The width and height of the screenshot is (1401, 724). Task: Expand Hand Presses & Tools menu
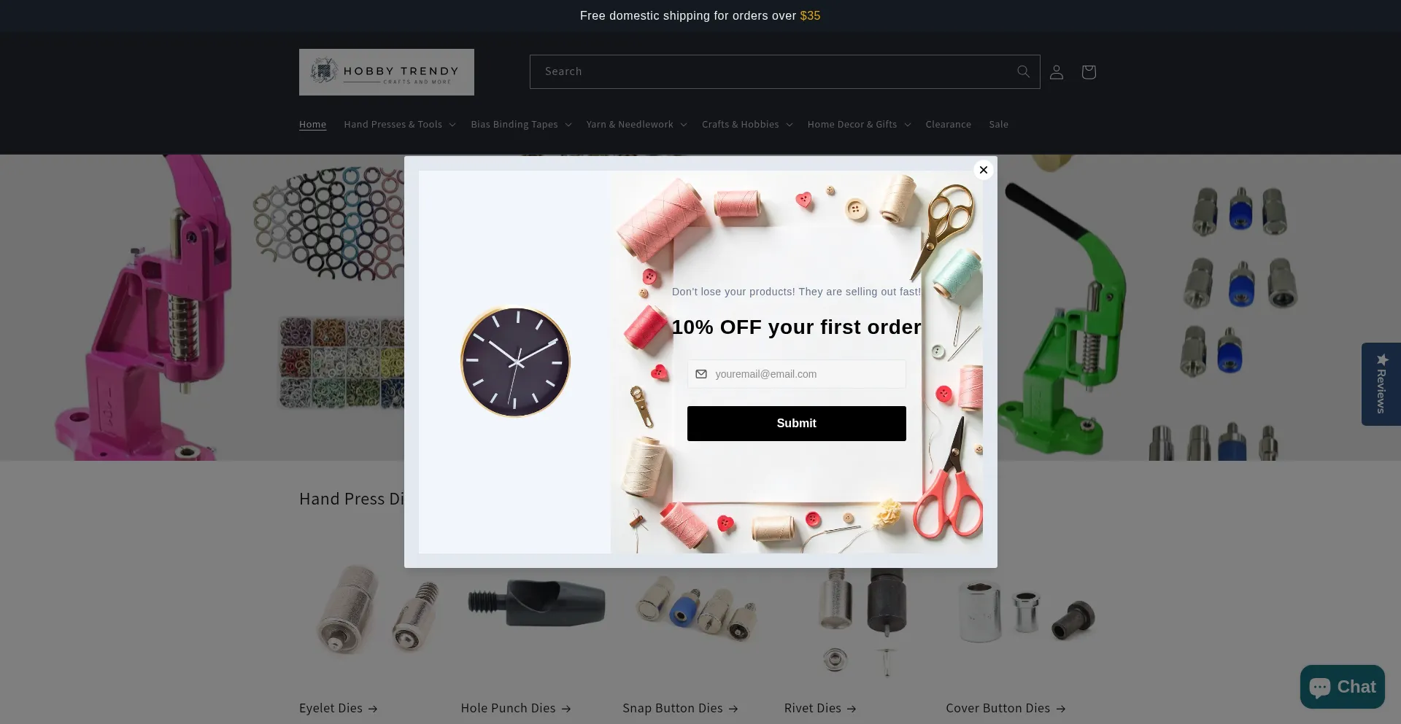399,125
